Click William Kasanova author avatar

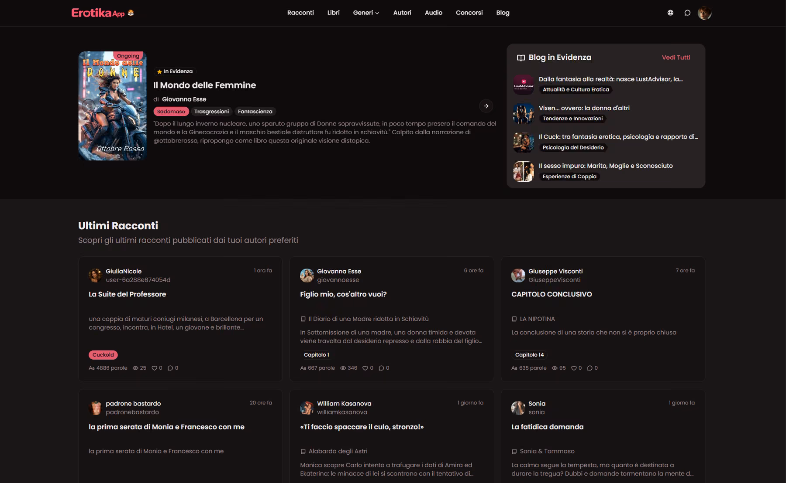point(307,408)
